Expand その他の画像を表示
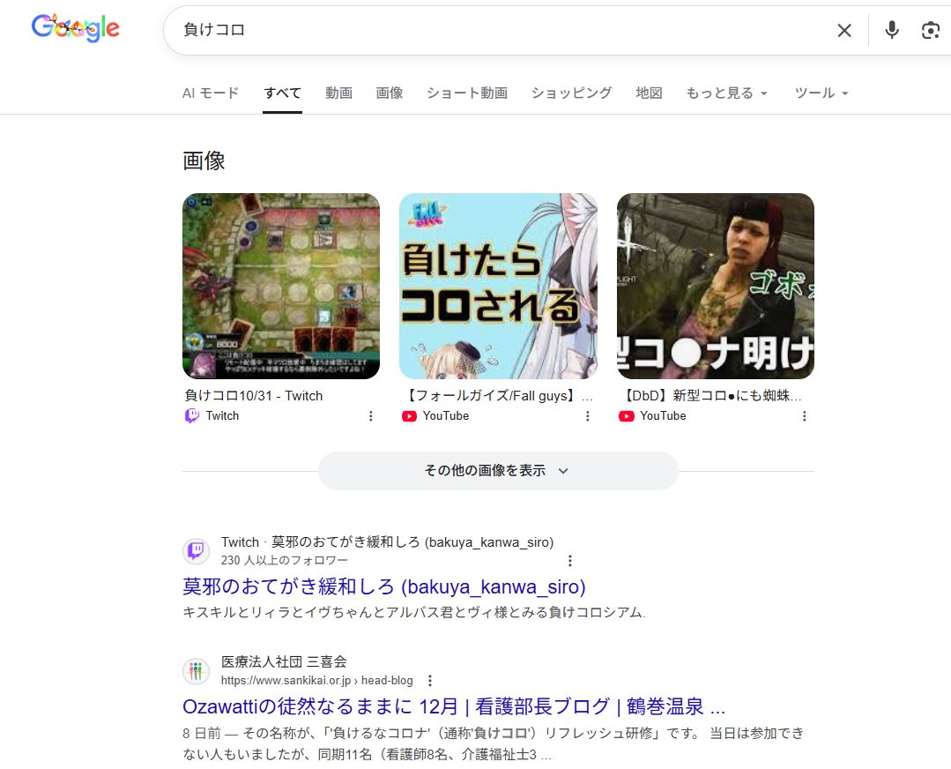 pos(498,470)
